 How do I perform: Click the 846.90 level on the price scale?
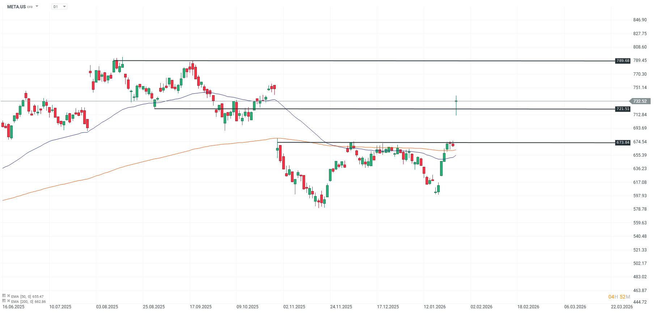[640, 20]
